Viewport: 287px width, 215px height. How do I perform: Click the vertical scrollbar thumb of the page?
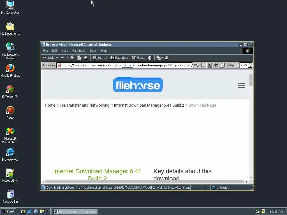[x=251, y=80]
